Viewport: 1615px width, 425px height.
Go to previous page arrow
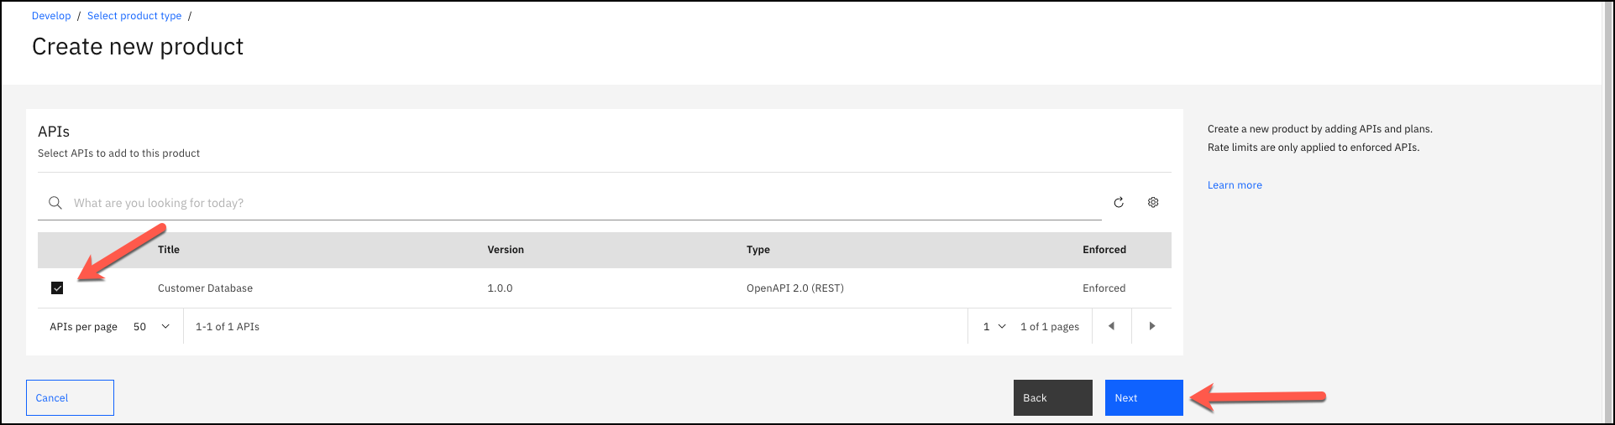click(1111, 327)
